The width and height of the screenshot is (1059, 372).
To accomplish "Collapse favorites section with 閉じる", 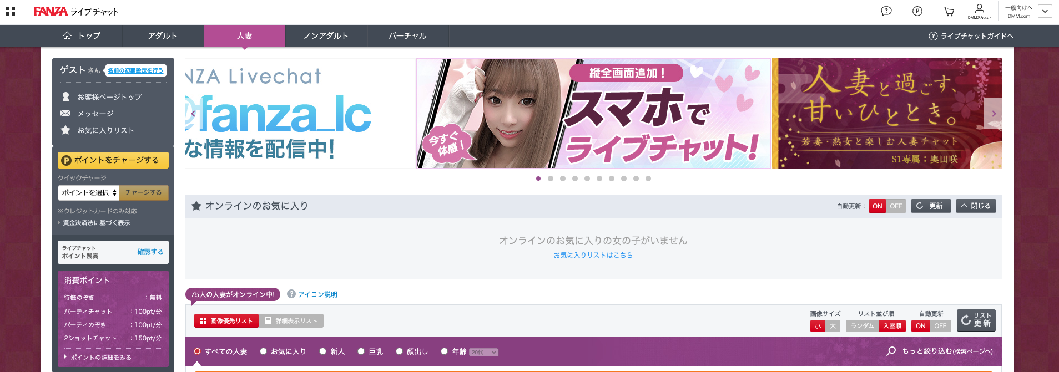I will click(976, 206).
